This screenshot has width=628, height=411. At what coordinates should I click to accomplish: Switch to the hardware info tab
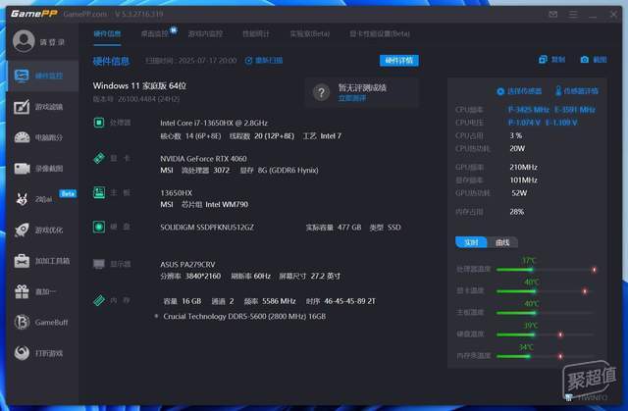pyautogui.click(x=107, y=34)
